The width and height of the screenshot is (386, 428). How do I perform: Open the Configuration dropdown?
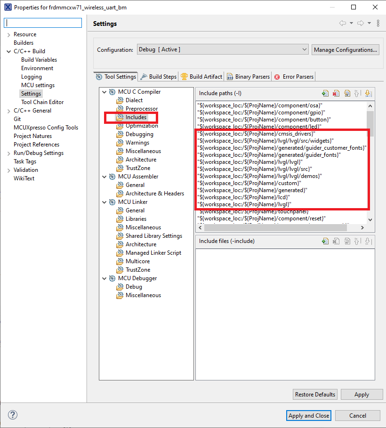pyautogui.click(x=223, y=49)
